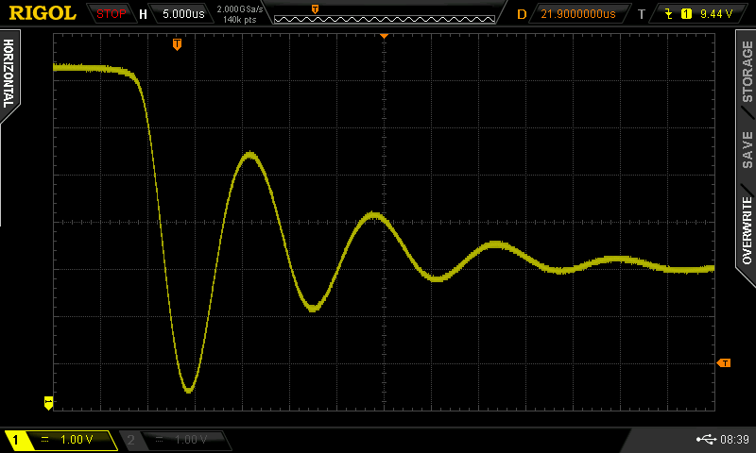Open the HORIZONTAL side tab
Screen dimensions: 756x453
(9, 74)
